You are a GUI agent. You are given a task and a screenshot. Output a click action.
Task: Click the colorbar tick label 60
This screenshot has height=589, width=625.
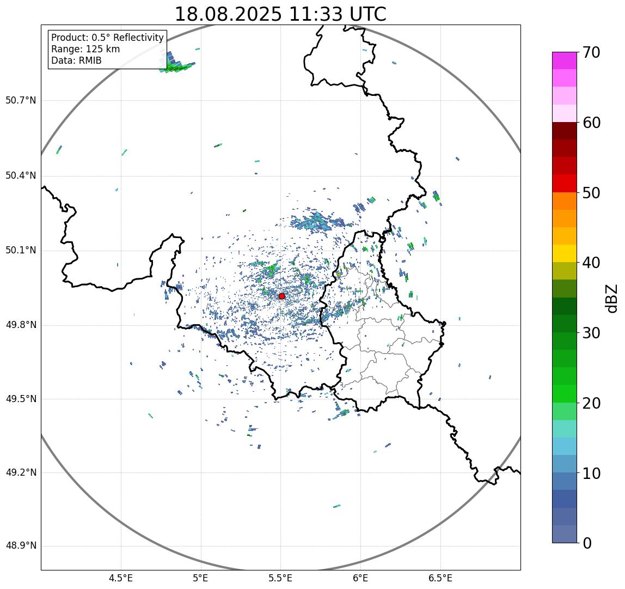click(591, 123)
